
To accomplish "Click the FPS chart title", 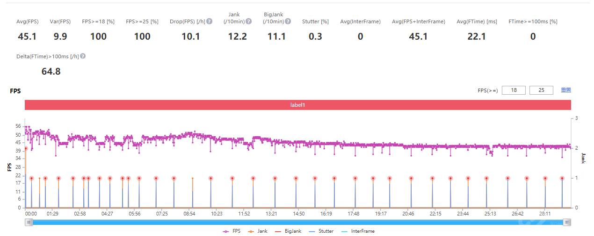I will [15, 91].
